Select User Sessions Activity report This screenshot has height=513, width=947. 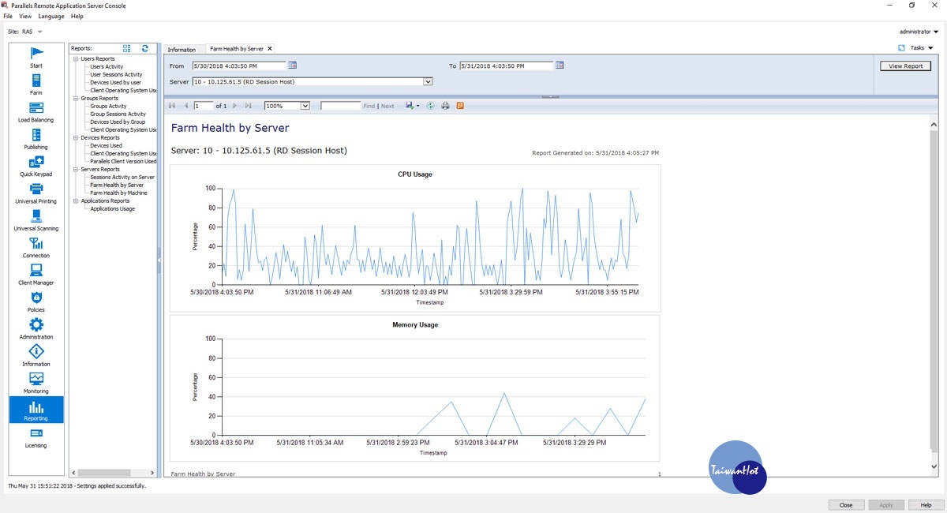pos(116,75)
